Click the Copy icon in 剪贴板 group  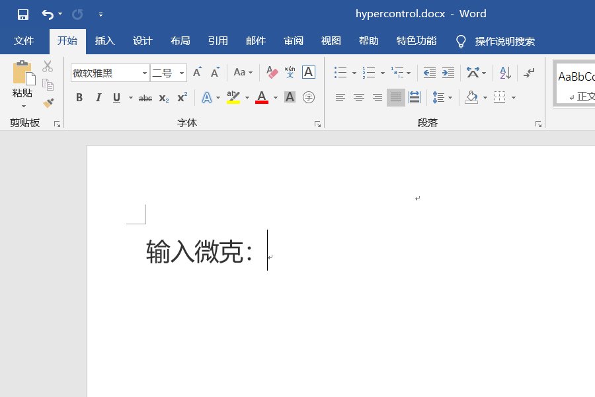coord(48,85)
